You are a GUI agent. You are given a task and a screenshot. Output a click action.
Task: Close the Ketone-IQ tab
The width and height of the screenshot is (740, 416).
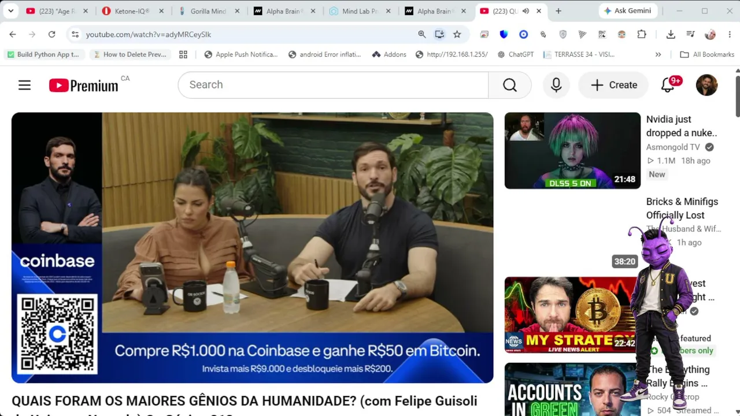[161, 11]
